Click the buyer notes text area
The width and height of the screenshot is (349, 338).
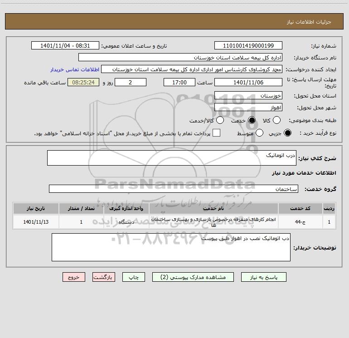click(x=171, y=247)
